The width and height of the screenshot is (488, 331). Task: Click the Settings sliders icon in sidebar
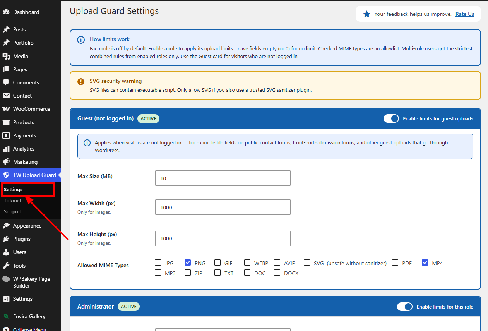click(6, 299)
